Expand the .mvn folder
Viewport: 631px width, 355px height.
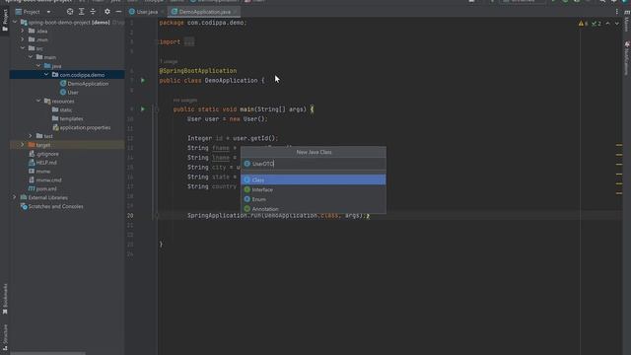tap(23, 39)
